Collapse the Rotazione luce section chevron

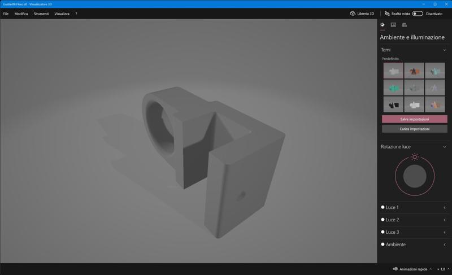tap(445, 147)
